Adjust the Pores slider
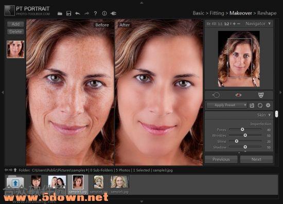The image size is (283, 204). click(242, 129)
